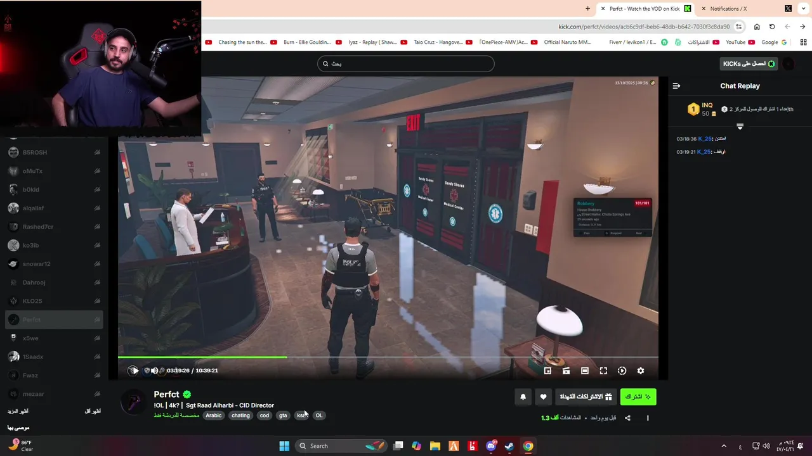Image resolution: width=812 pixels, height=456 pixels.
Task: Open Google bookmark
Action: [773, 42]
